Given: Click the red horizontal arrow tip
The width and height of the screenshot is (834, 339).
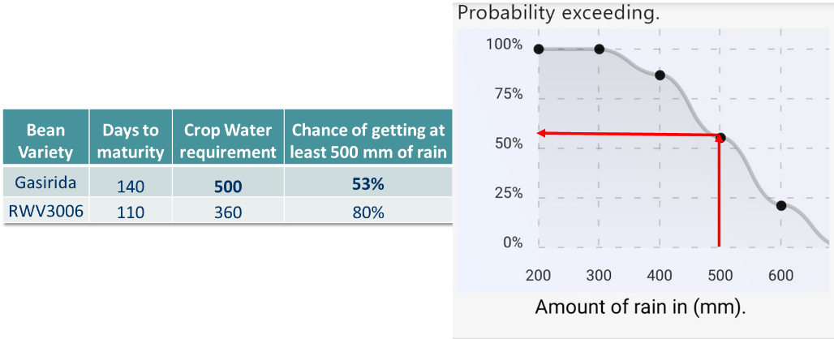Looking at the screenshot, I should click(540, 133).
